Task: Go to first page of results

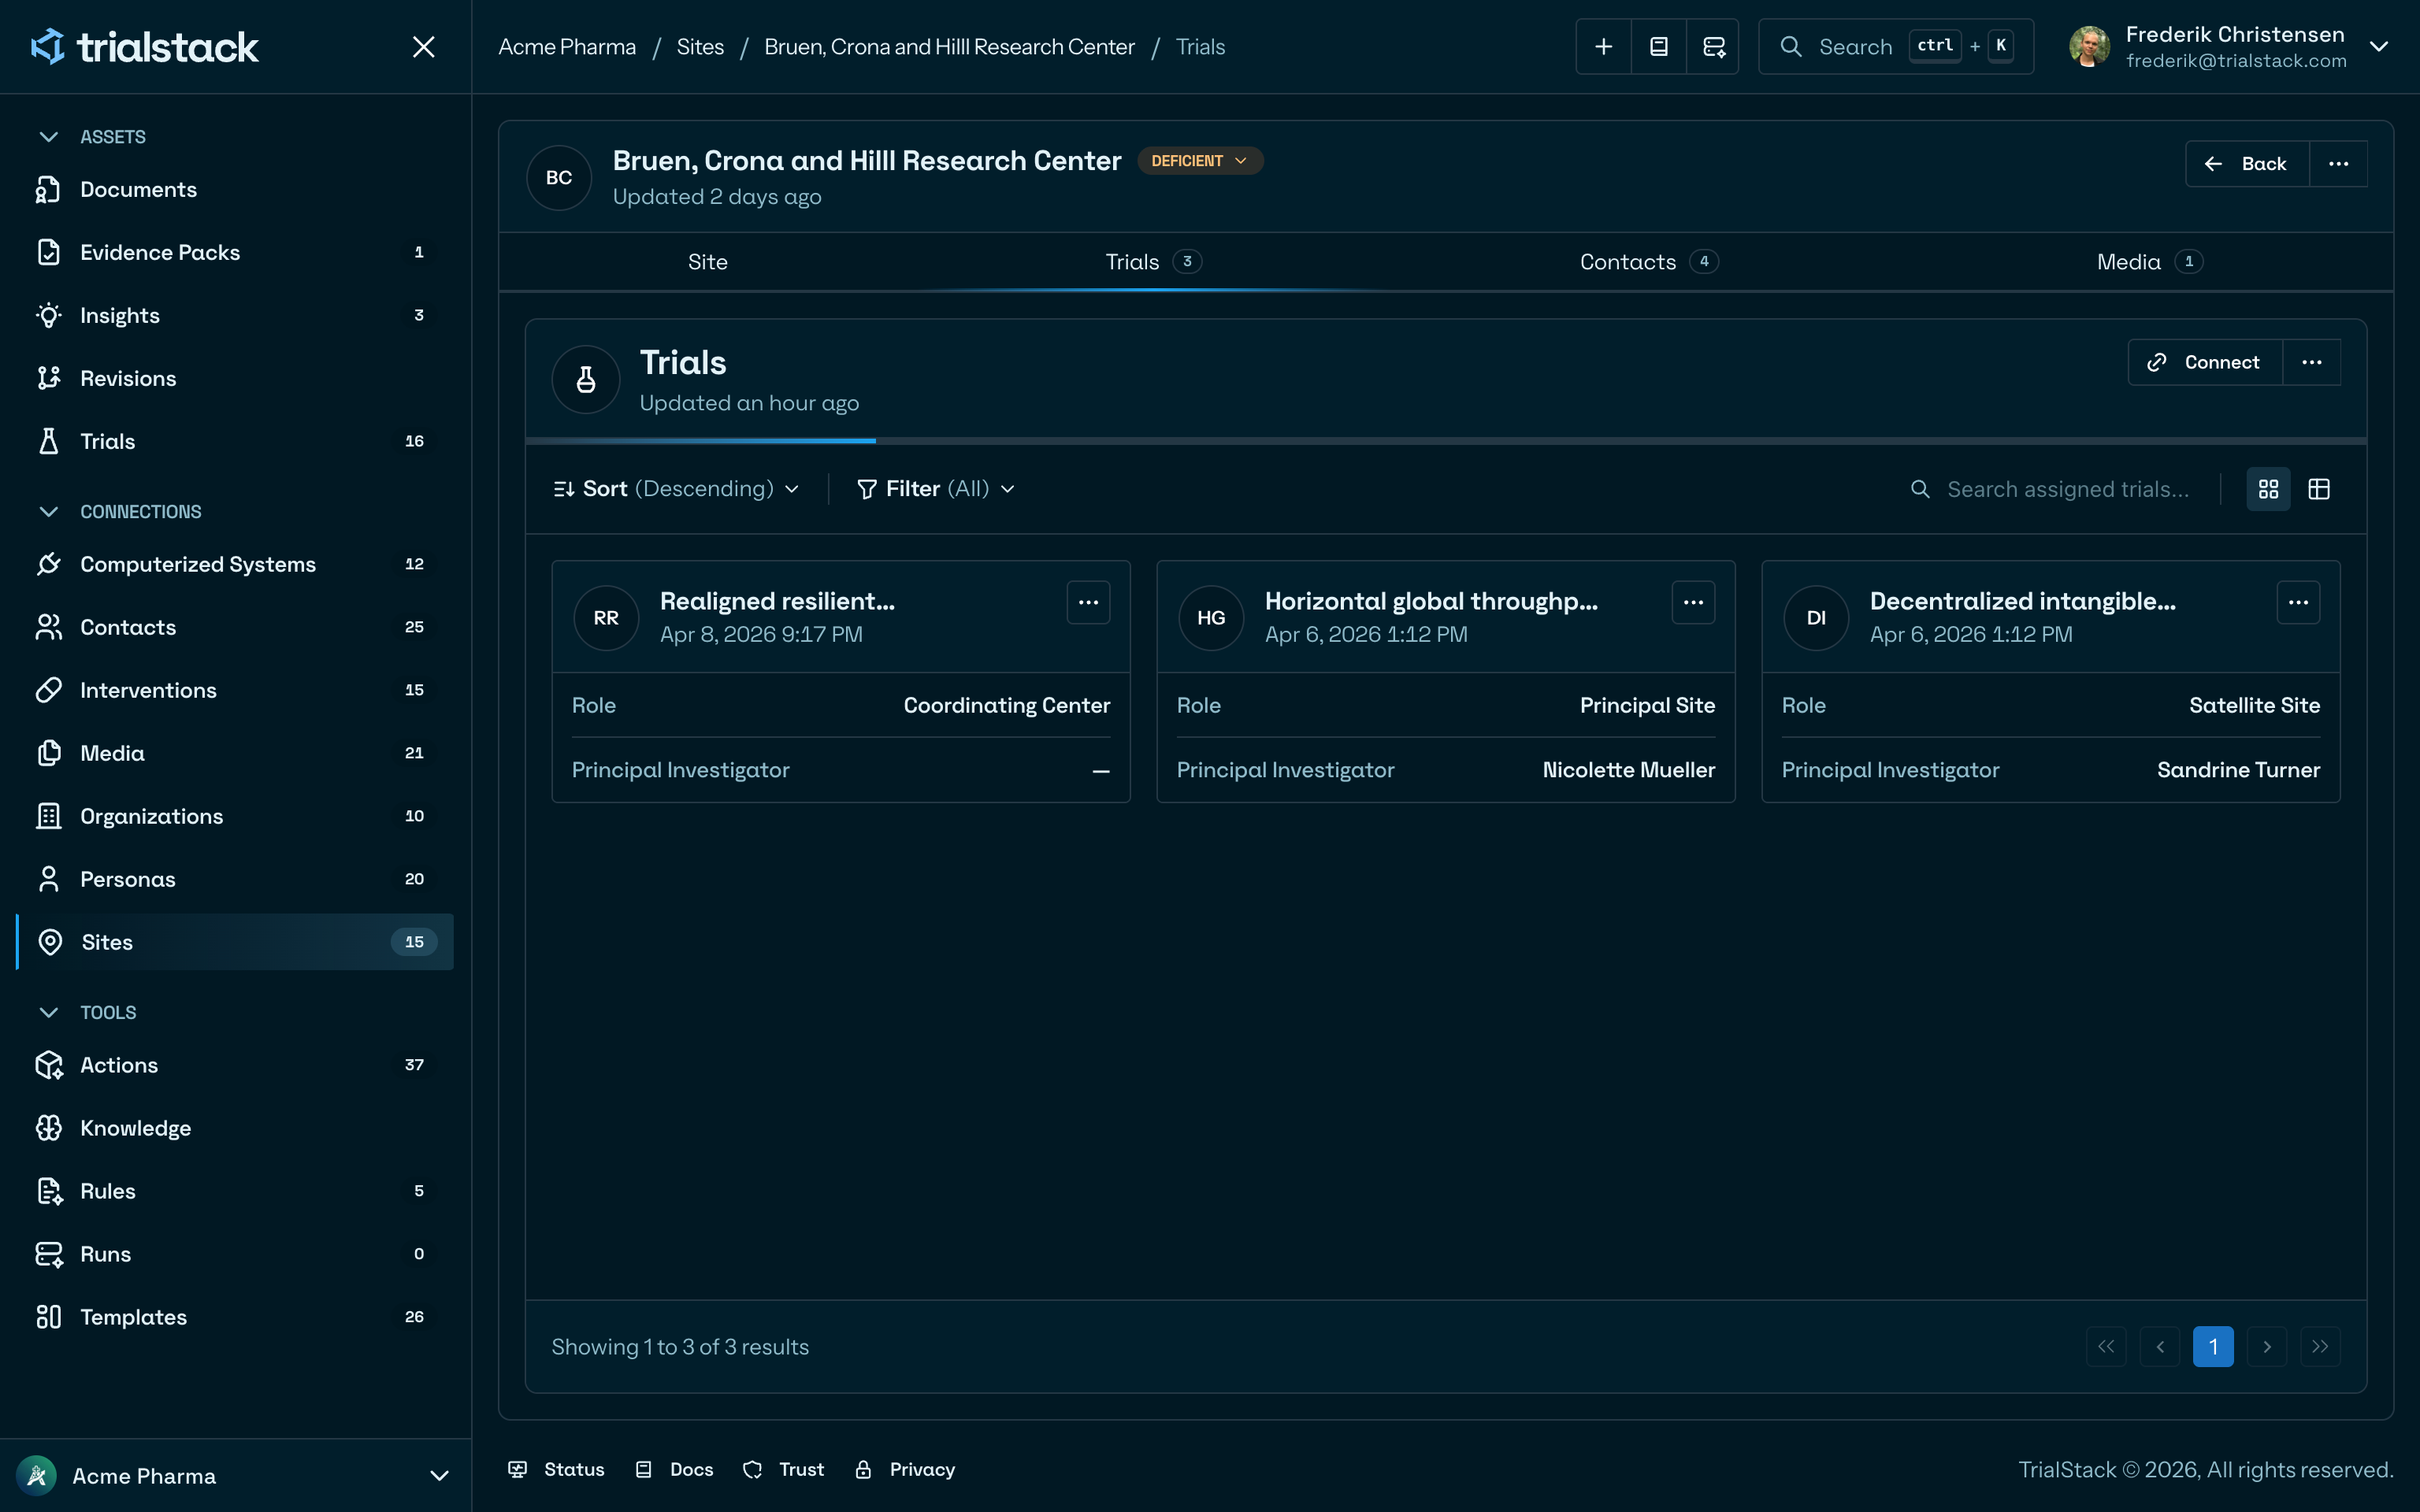Action: point(2106,1346)
